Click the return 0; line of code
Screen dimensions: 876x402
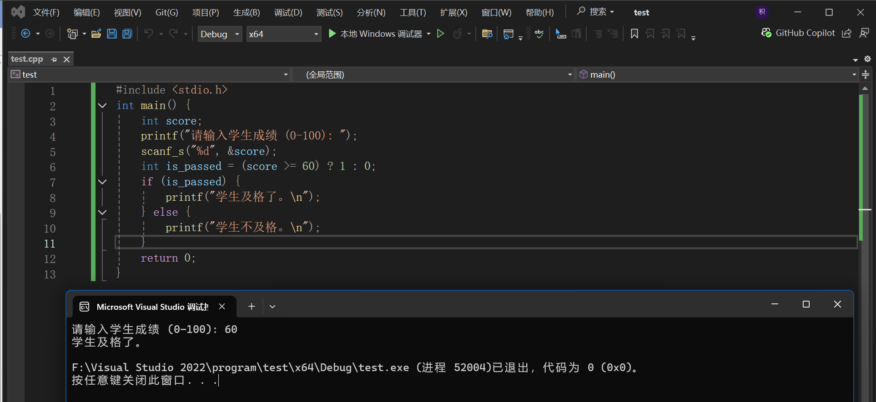(168, 258)
